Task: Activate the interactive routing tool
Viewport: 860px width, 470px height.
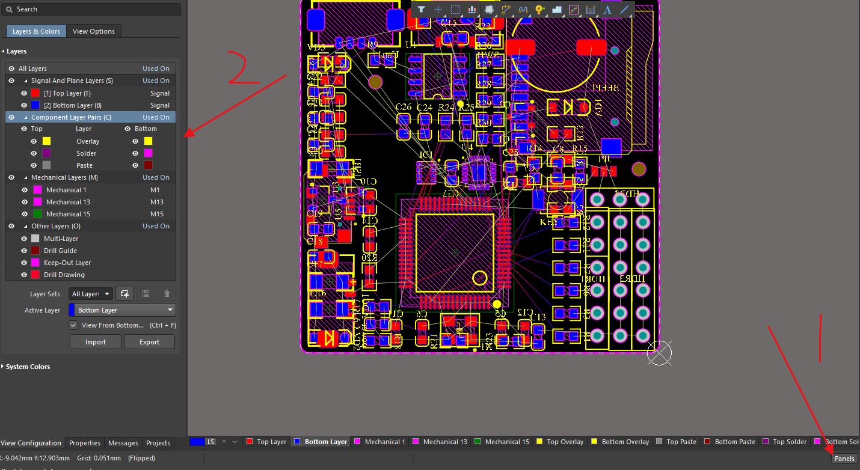Action: [x=506, y=10]
